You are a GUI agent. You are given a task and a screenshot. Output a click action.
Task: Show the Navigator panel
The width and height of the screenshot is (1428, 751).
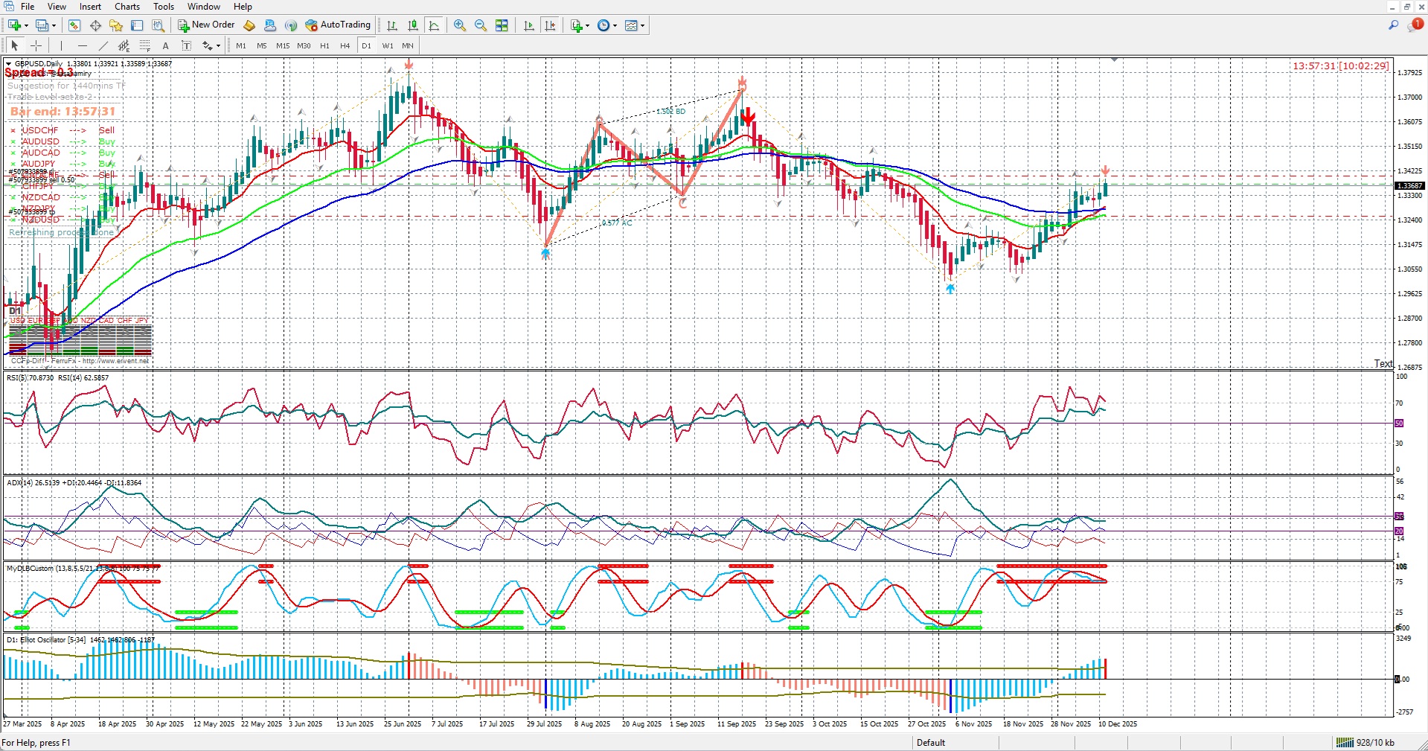[x=116, y=25]
